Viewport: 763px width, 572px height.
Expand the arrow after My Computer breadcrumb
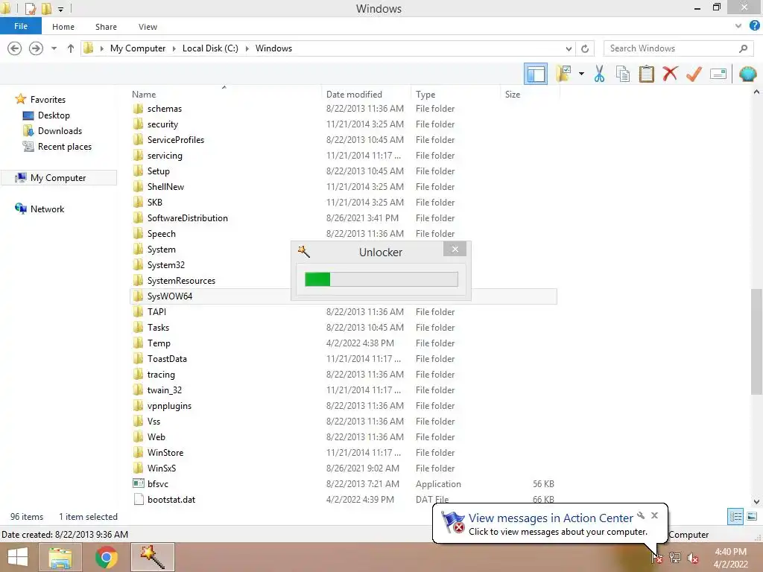click(x=174, y=48)
